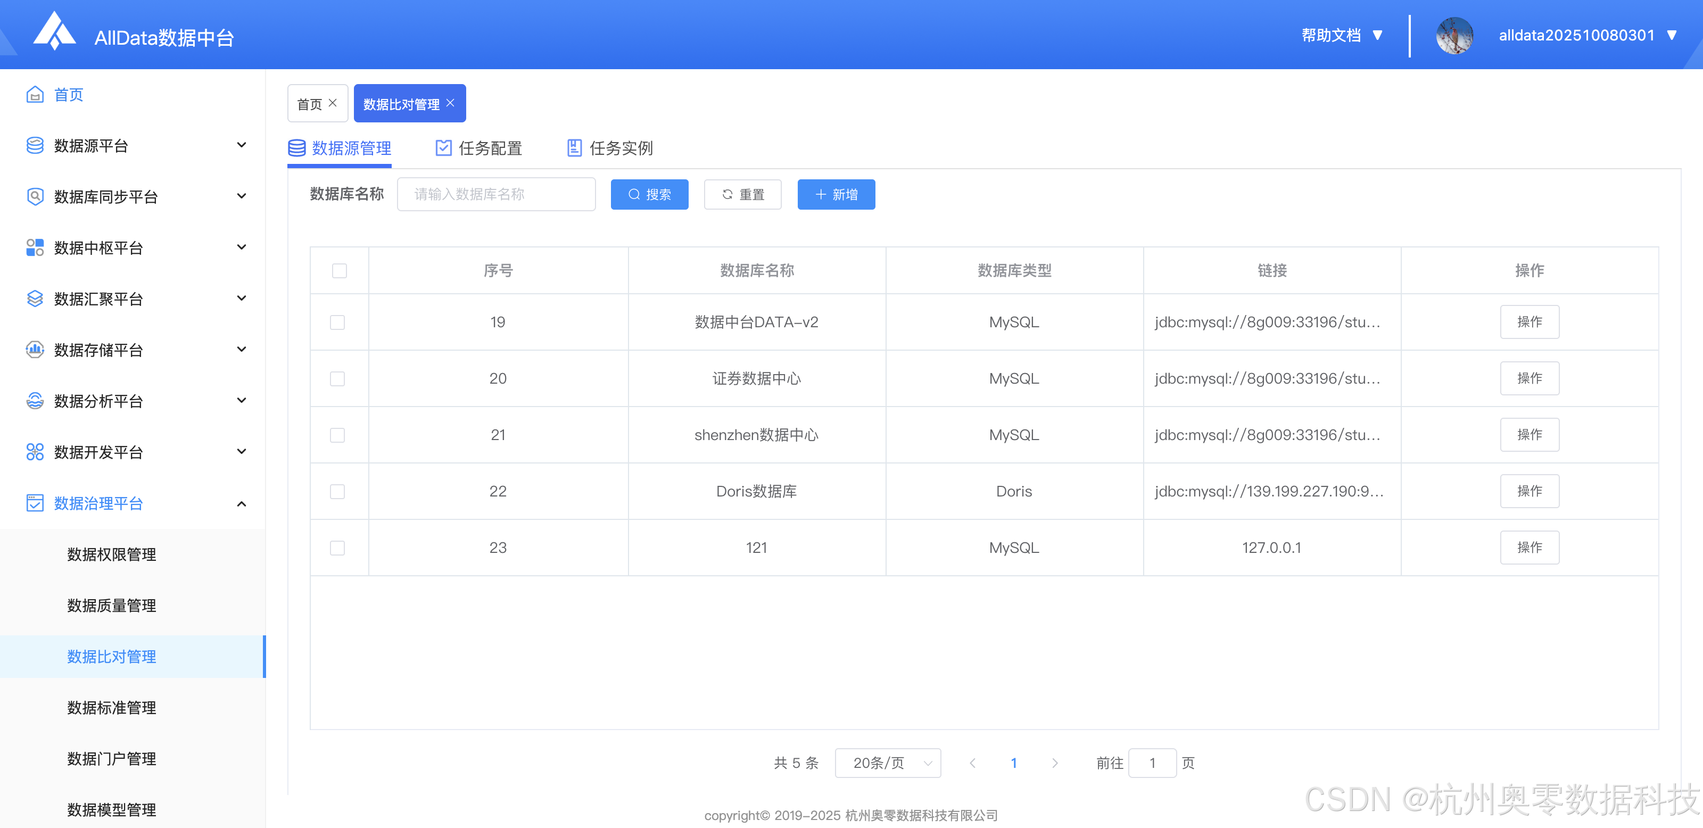Click the 新增 button to add entry
The image size is (1703, 828).
pos(836,194)
